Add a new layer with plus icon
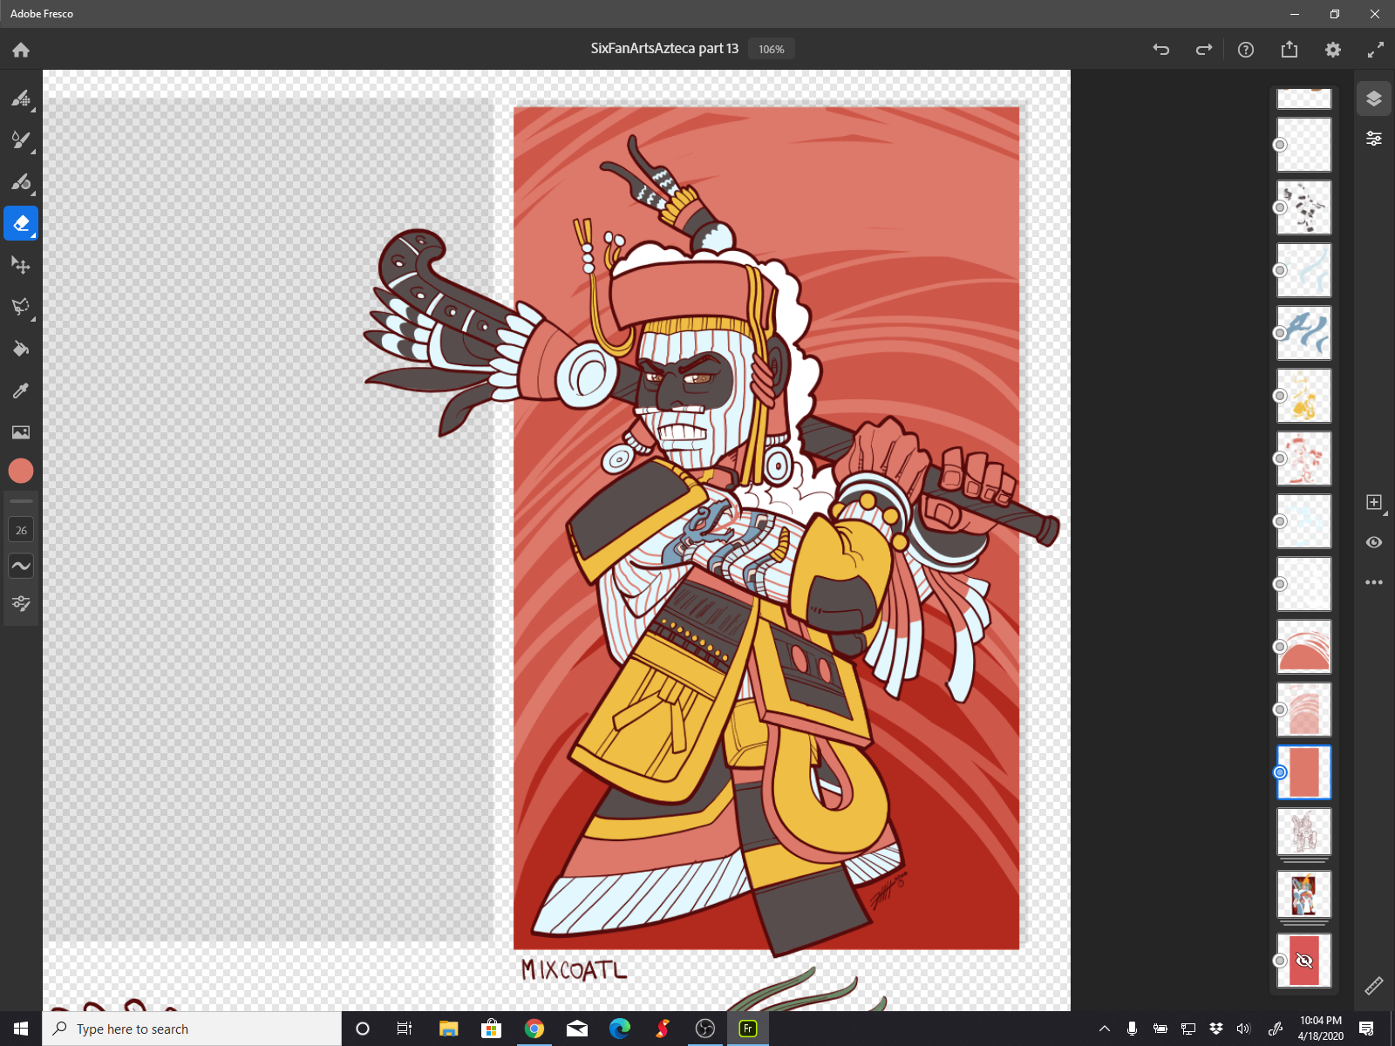Viewport: 1395px width, 1046px height. tap(1374, 502)
